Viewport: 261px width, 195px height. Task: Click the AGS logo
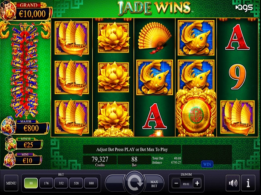pos(244,7)
